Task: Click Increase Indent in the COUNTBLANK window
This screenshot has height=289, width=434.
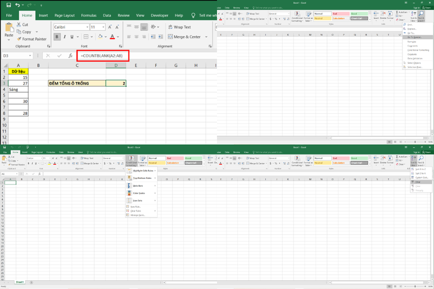Action: coord(161,36)
